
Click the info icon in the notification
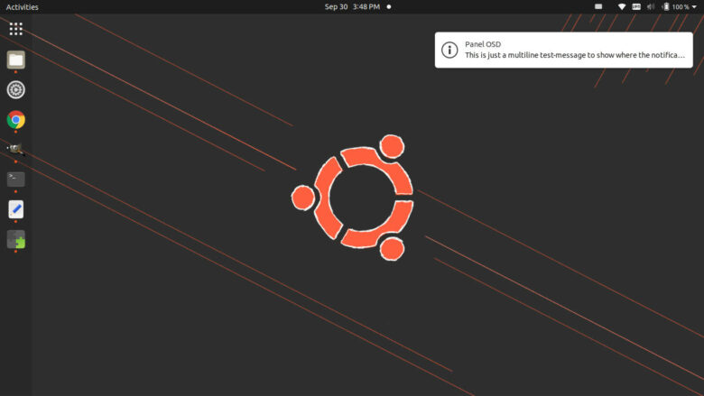(449, 50)
